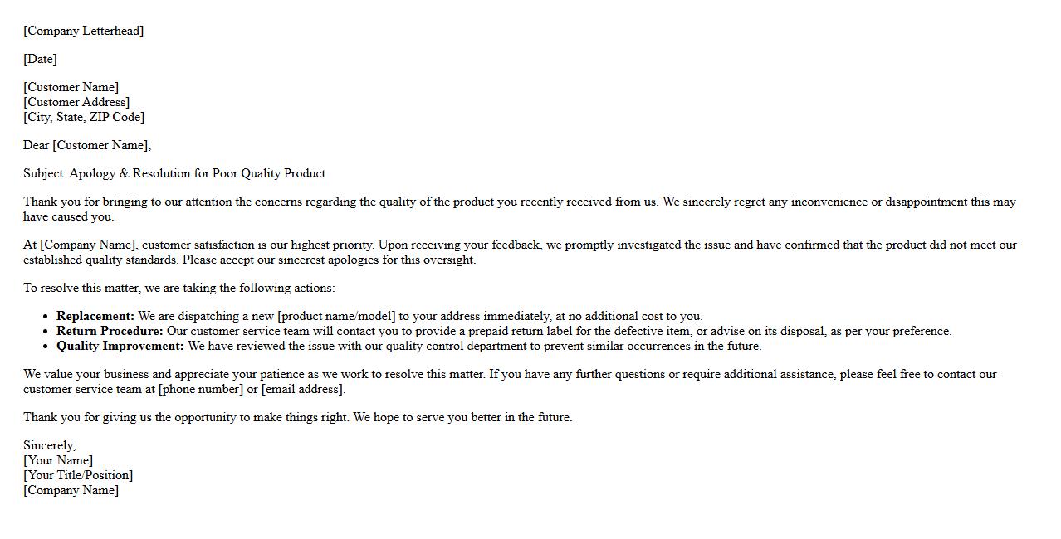This screenshot has width=1061, height=539.
Task: Click the [Customer Name] line in the address block
Action: [71, 87]
